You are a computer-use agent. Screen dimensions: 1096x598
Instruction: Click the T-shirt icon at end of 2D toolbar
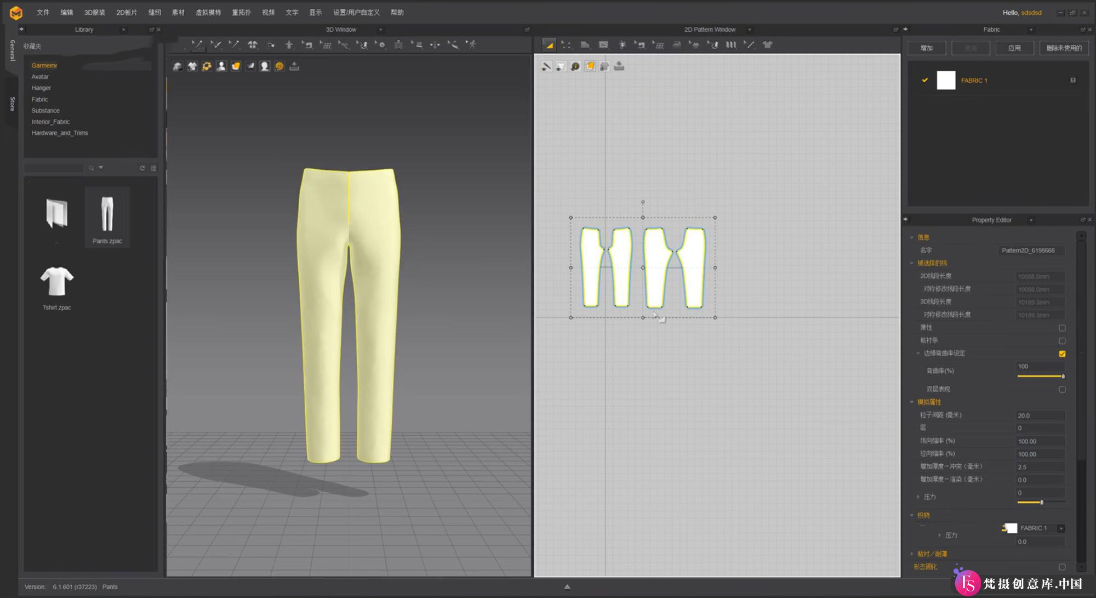point(767,44)
